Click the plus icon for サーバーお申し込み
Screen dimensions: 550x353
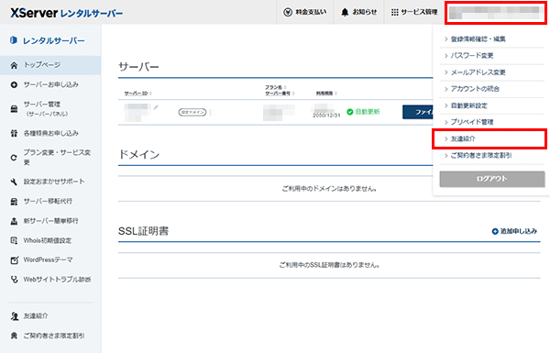pyautogui.click(x=14, y=85)
